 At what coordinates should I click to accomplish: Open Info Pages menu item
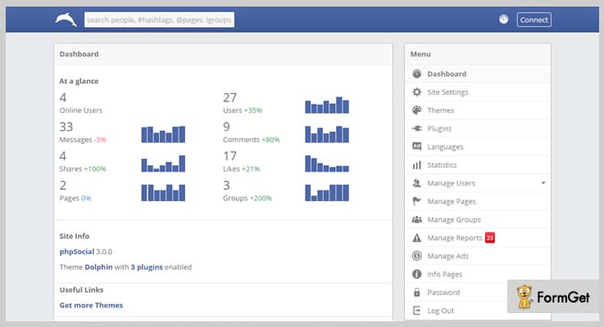pyautogui.click(x=478, y=274)
